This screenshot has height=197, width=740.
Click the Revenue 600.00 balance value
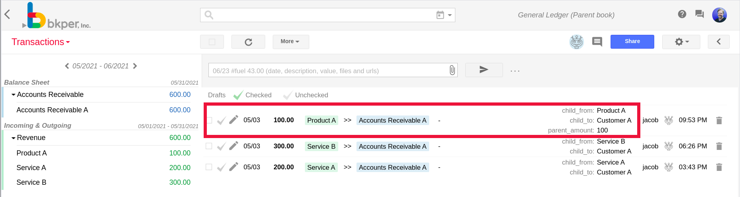click(180, 138)
